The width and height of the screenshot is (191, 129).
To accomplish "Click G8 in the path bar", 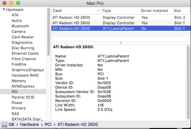I will click(x=11, y=125).
